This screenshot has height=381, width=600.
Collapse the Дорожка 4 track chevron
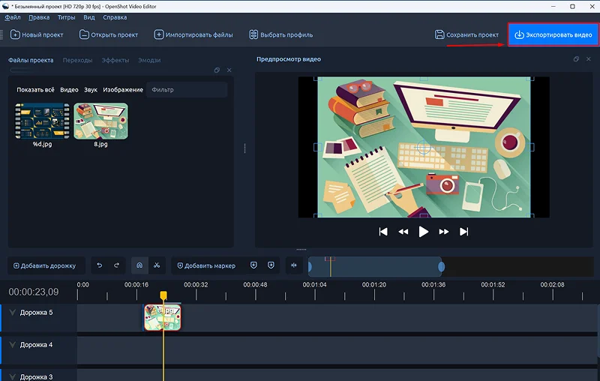[12, 345]
